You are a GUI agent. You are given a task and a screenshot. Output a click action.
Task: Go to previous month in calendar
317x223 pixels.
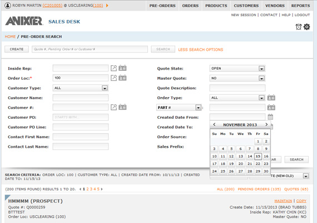[214, 124]
